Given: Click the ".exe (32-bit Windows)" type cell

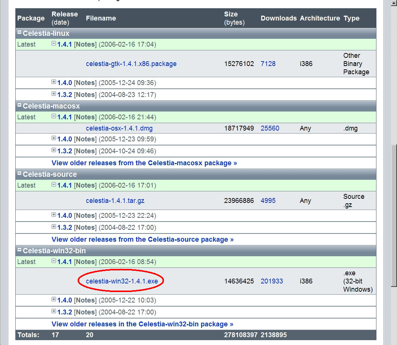Looking at the screenshot, I should 358,281.
